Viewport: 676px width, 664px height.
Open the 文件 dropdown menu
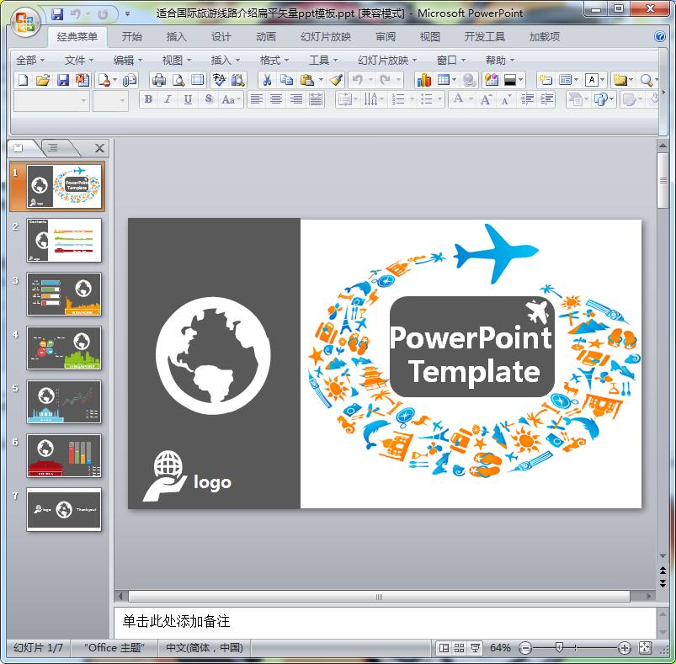pos(79,61)
